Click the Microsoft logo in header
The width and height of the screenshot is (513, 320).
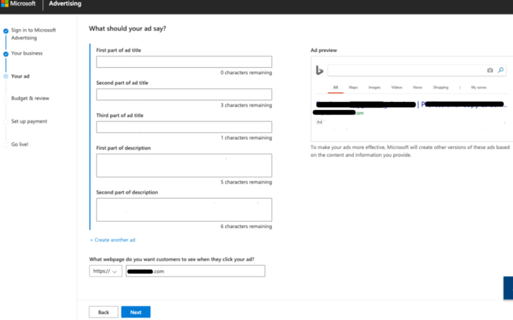tap(4, 3)
